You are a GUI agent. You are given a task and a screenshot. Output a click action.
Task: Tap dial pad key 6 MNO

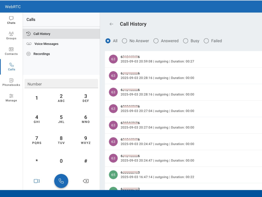point(86,119)
